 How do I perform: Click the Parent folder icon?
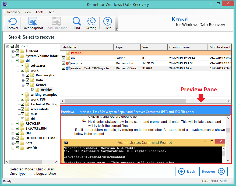(68, 53)
